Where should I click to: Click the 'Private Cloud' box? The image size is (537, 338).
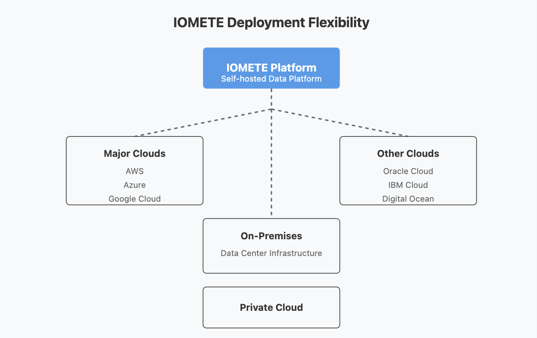(x=271, y=307)
